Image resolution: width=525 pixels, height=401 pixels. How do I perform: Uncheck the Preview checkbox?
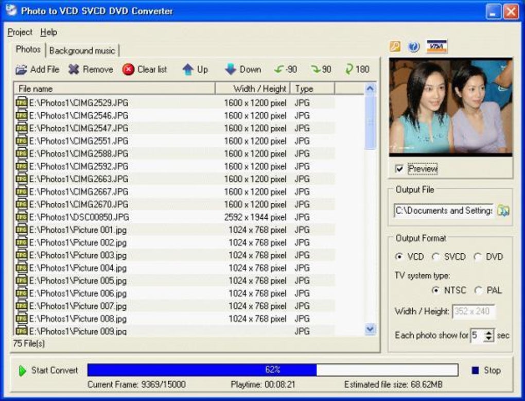click(x=399, y=169)
